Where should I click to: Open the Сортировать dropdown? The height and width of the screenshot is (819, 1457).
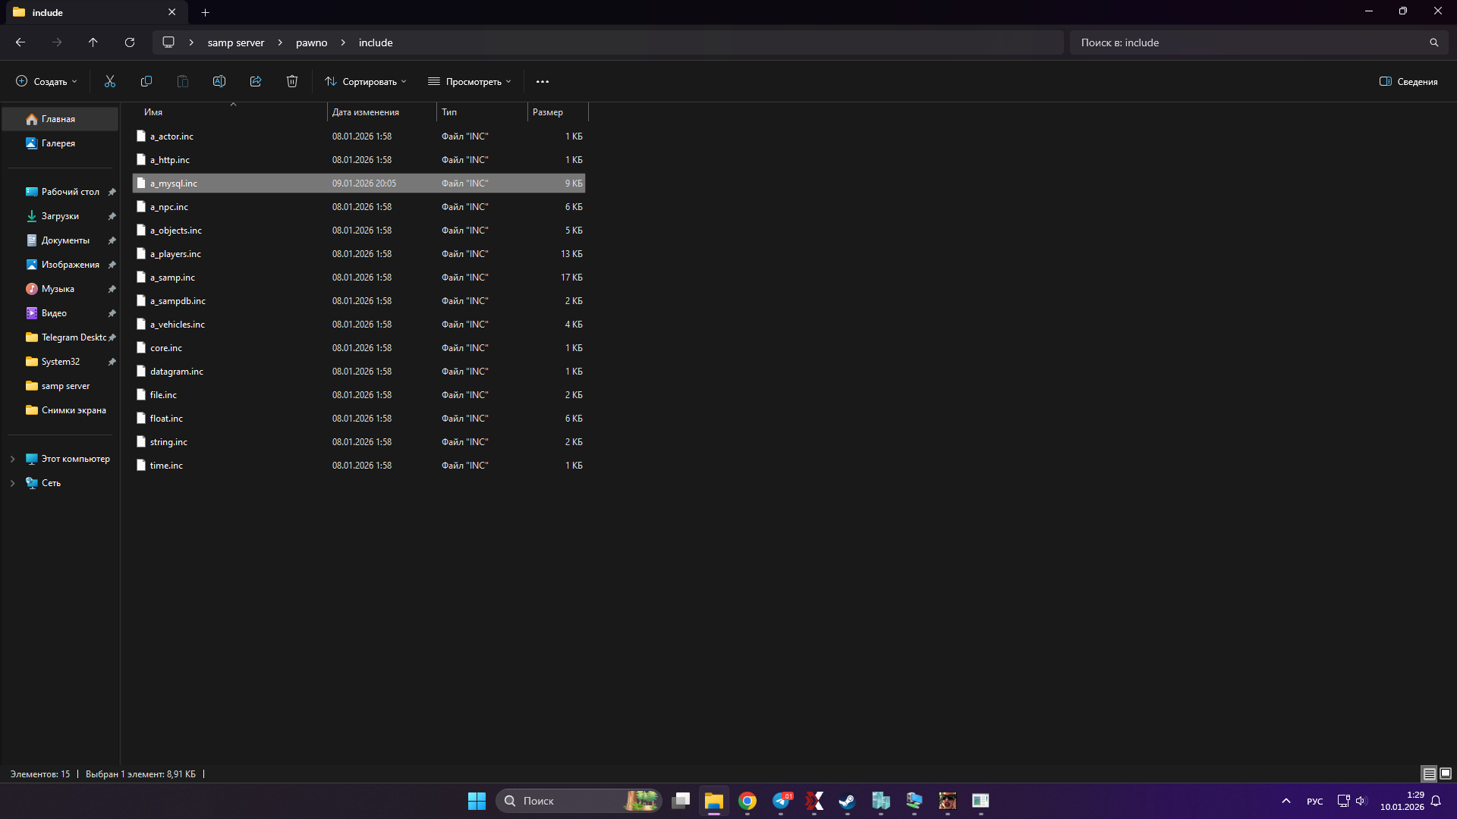366,81
